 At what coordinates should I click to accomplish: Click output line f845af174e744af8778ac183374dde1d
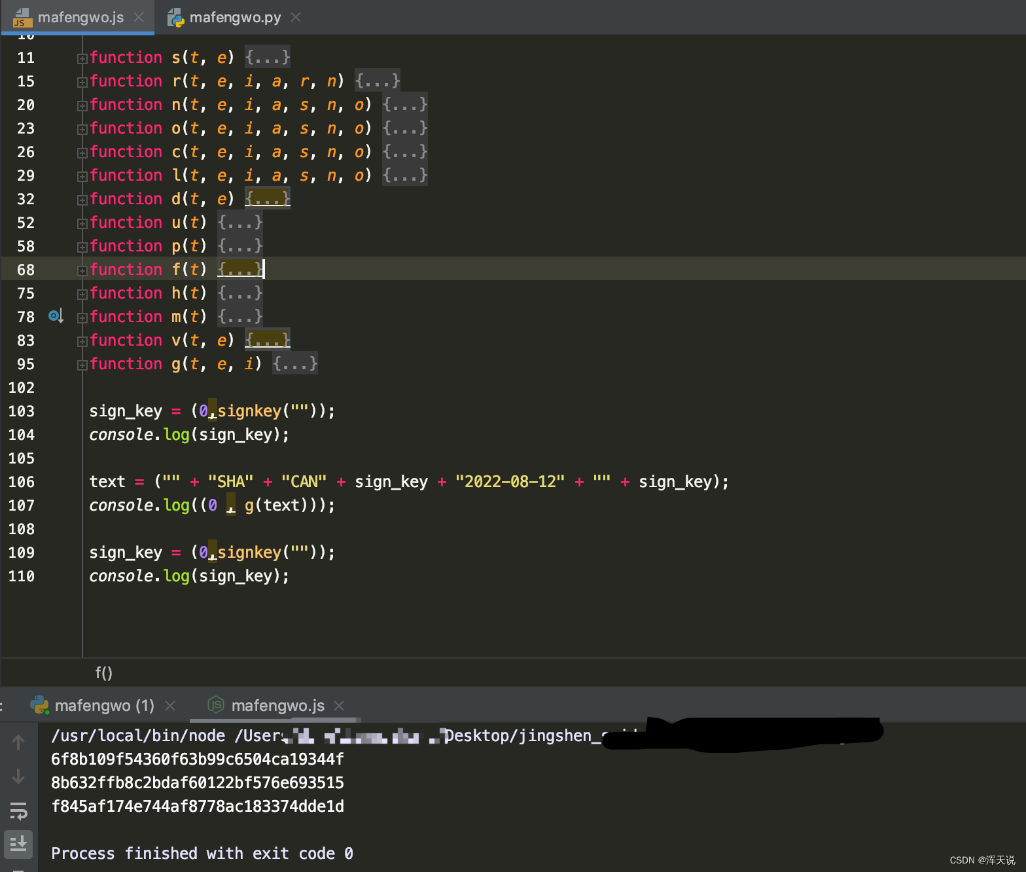point(198,807)
